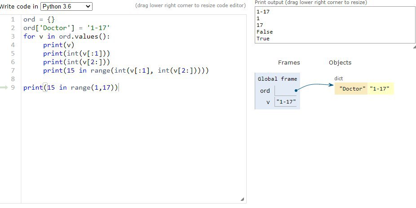Click 'print(int(v[2:]))' on line 6

point(76,62)
